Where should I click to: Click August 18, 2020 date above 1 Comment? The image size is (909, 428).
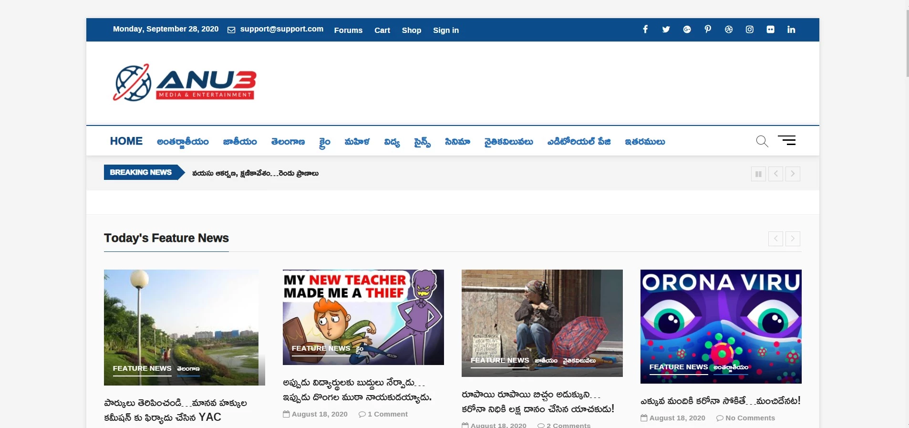(x=320, y=414)
